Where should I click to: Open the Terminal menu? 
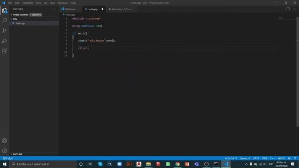click(x=63, y=3)
